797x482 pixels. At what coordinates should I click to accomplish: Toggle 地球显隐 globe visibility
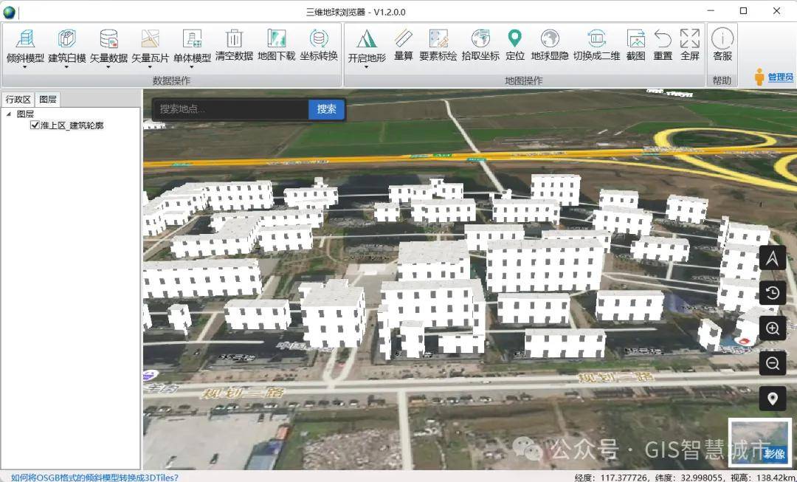[550, 39]
